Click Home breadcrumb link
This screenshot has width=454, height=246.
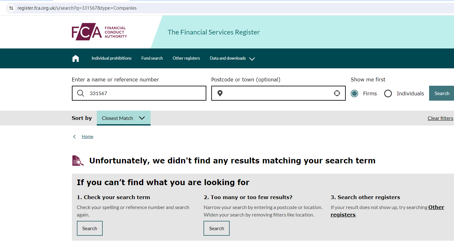tap(87, 137)
